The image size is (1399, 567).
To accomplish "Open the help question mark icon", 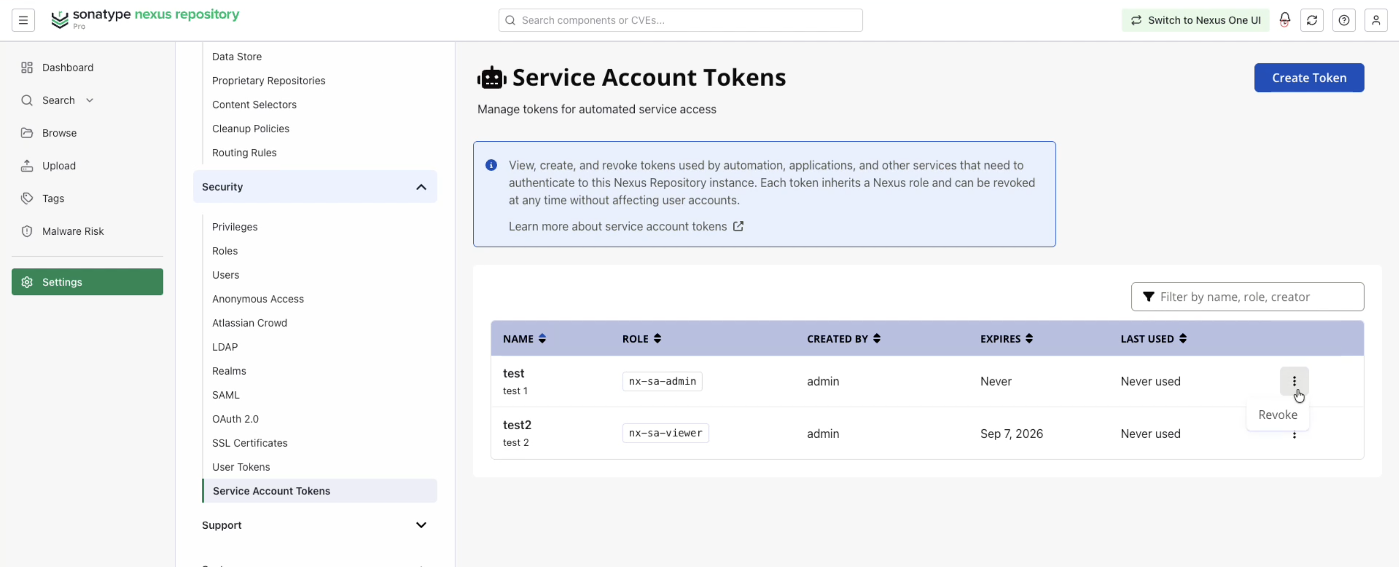I will [1344, 20].
